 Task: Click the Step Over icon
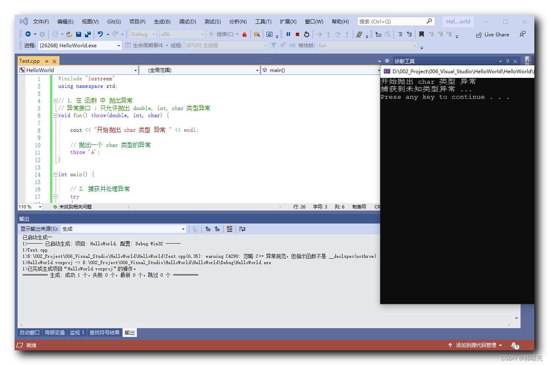338,34
